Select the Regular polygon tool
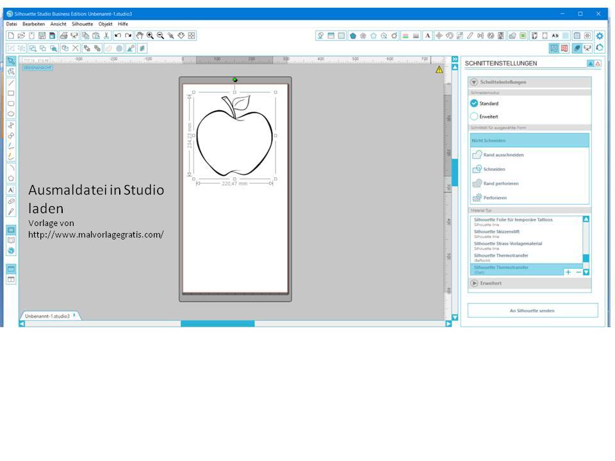 coord(11,179)
